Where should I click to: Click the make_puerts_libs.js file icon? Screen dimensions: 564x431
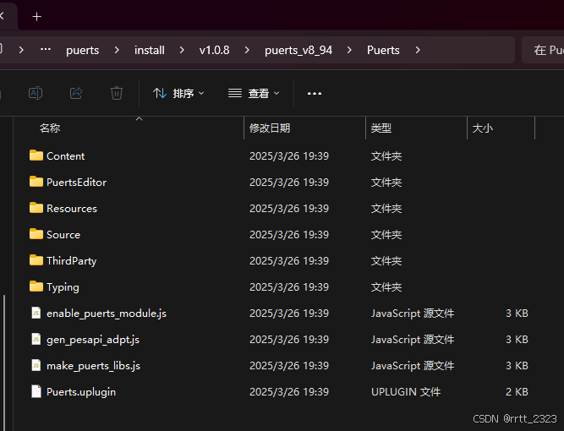(x=36, y=366)
